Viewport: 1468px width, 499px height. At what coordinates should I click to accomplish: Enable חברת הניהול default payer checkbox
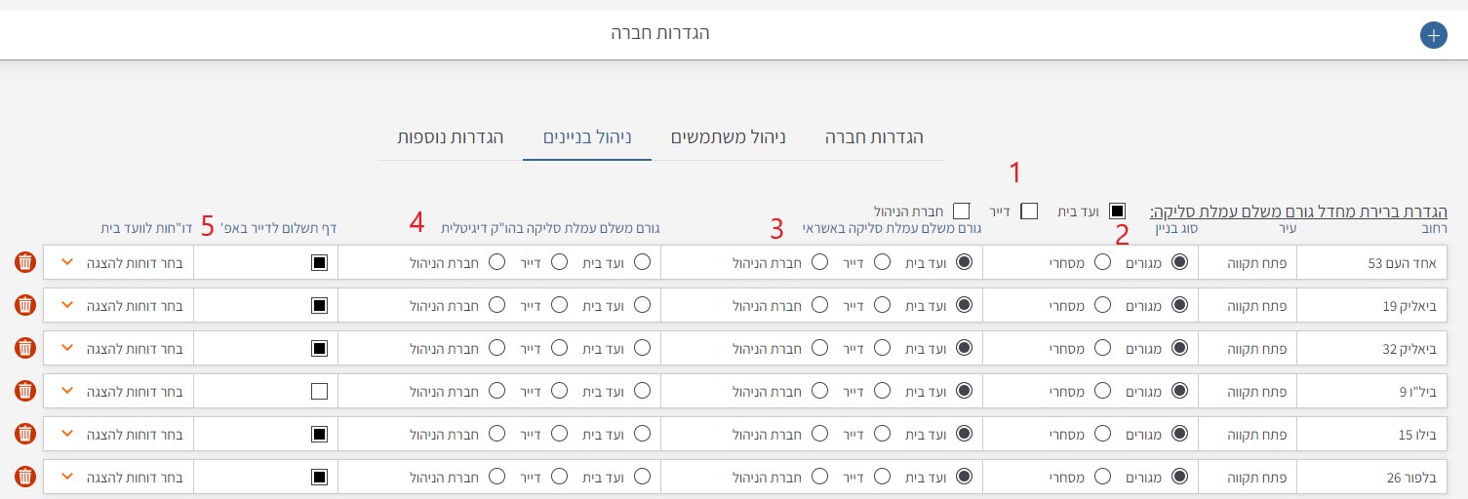pos(962,211)
